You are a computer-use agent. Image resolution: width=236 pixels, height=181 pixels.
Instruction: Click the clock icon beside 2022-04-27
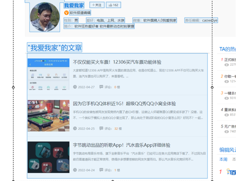[75, 87]
